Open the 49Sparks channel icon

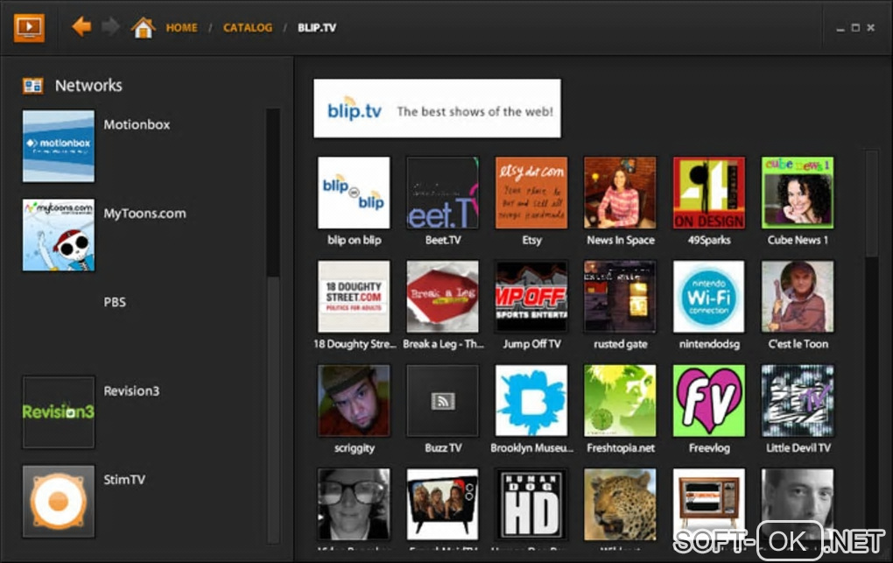709,193
